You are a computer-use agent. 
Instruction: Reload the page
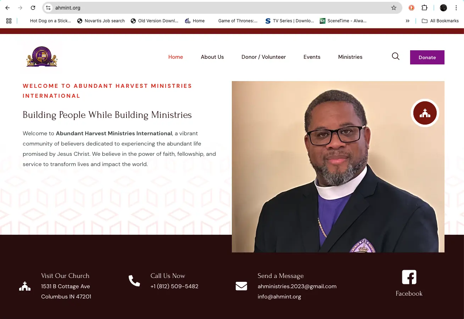33,8
